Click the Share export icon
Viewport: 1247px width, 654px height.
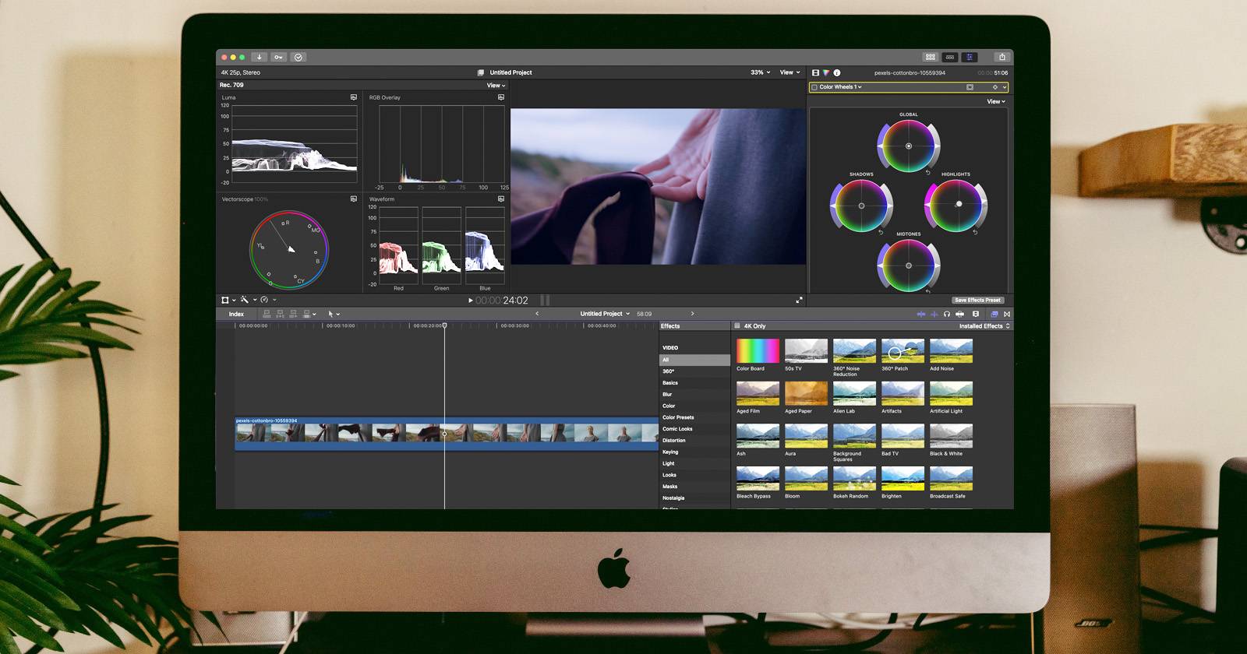point(1002,57)
